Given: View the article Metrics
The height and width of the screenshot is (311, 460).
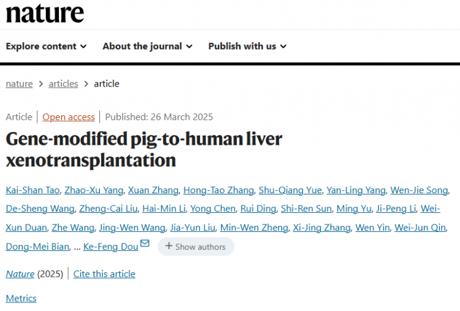Looking at the screenshot, I should click(21, 298).
